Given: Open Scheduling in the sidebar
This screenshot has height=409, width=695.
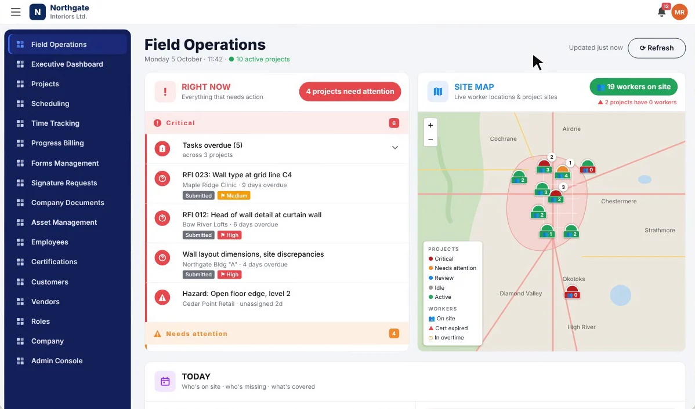Looking at the screenshot, I should tap(67, 104).
